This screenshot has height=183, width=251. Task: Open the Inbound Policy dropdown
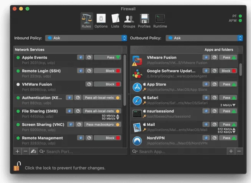[x=86, y=38]
